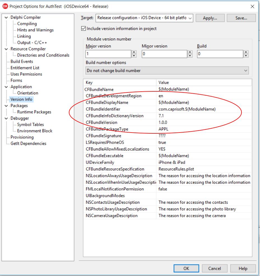Click the Key column header
Image resolution: width=260 pixels, height=276 pixels.
(120, 83)
